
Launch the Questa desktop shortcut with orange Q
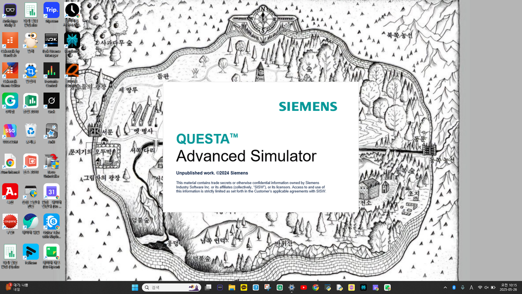72,75
